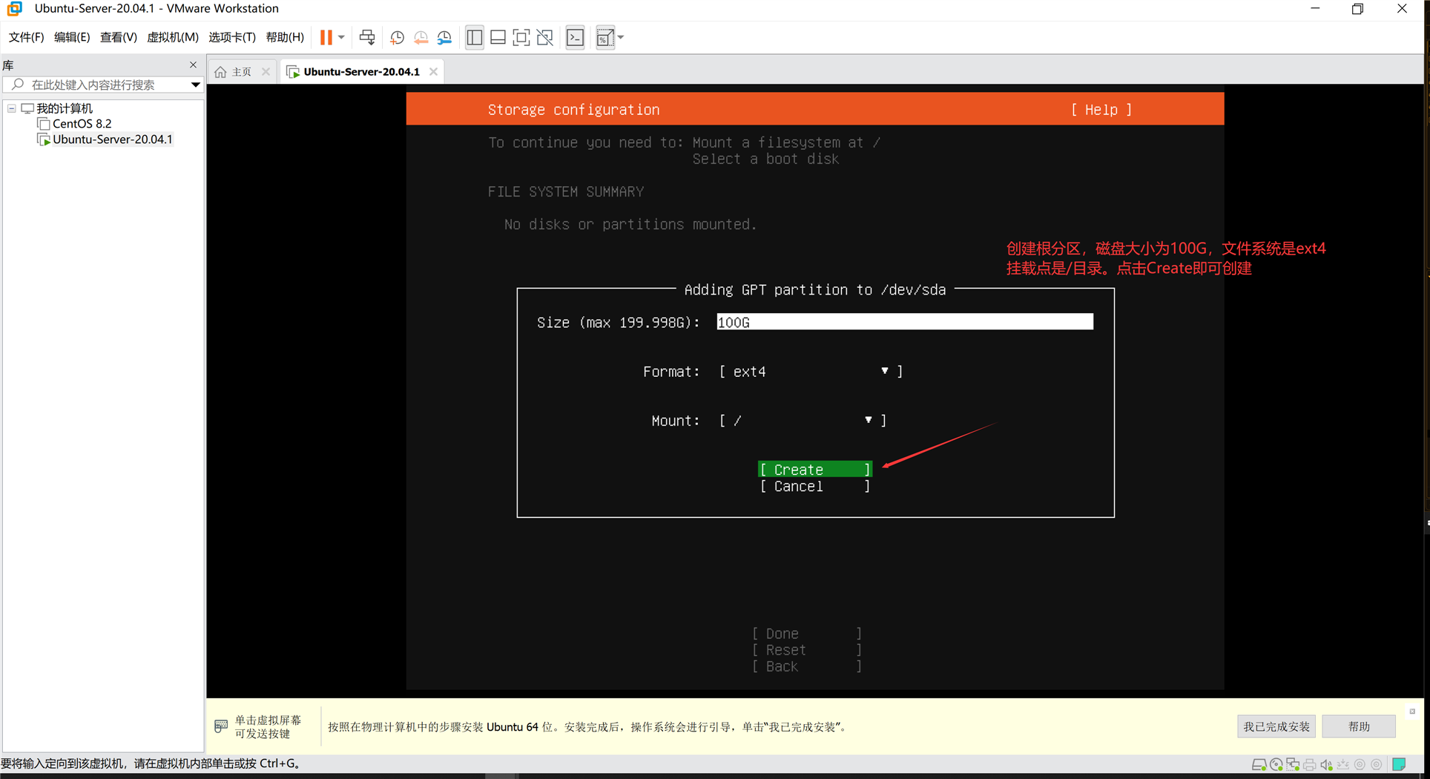Click the Done button
The image size is (1430, 779).
click(807, 634)
